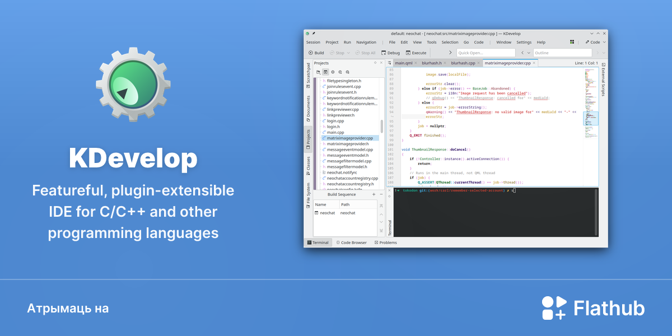Image resolution: width=672 pixels, height=336 pixels.
Task: Toggle the second highlighted Projects panel toolbar icon
Action: [325, 72]
